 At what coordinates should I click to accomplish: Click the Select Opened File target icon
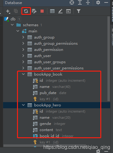click(72, 2)
